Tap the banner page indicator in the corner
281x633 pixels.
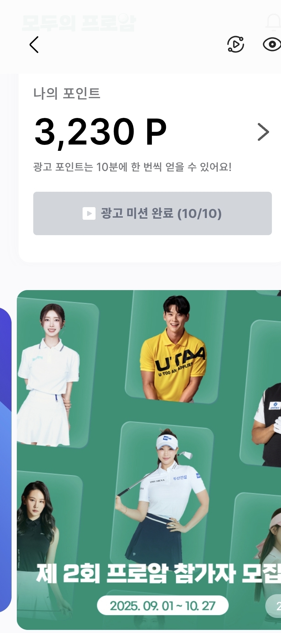coord(274,606)
